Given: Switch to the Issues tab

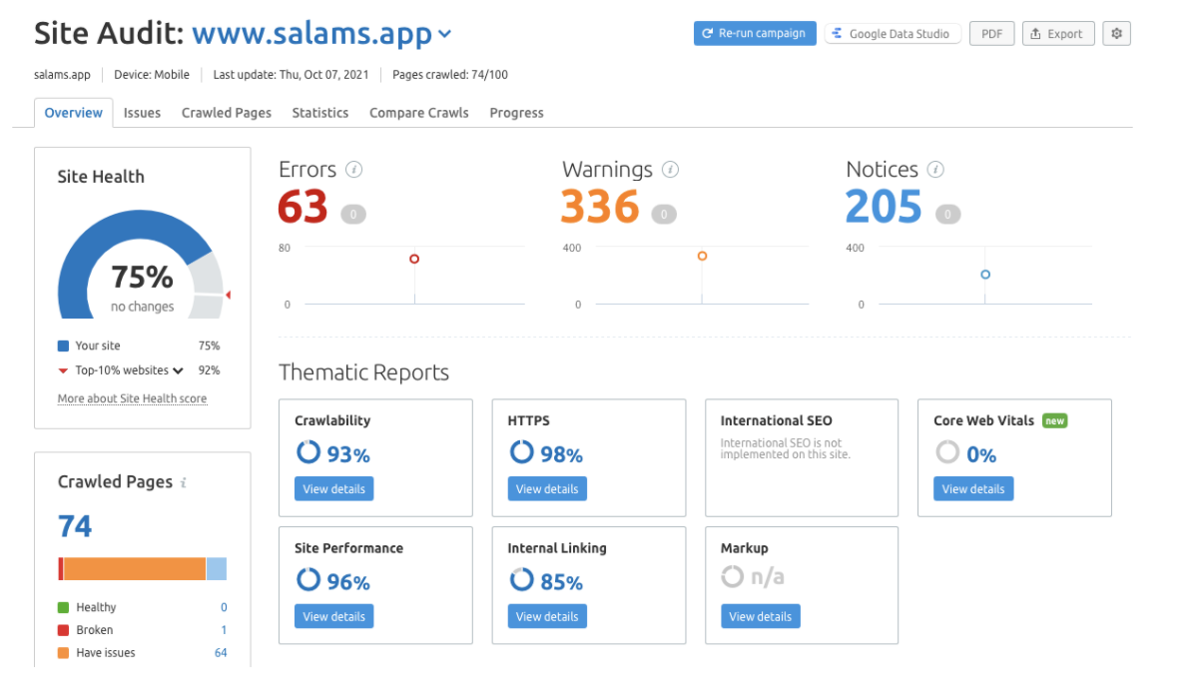Looking at the screenshot, I should 142,113.
